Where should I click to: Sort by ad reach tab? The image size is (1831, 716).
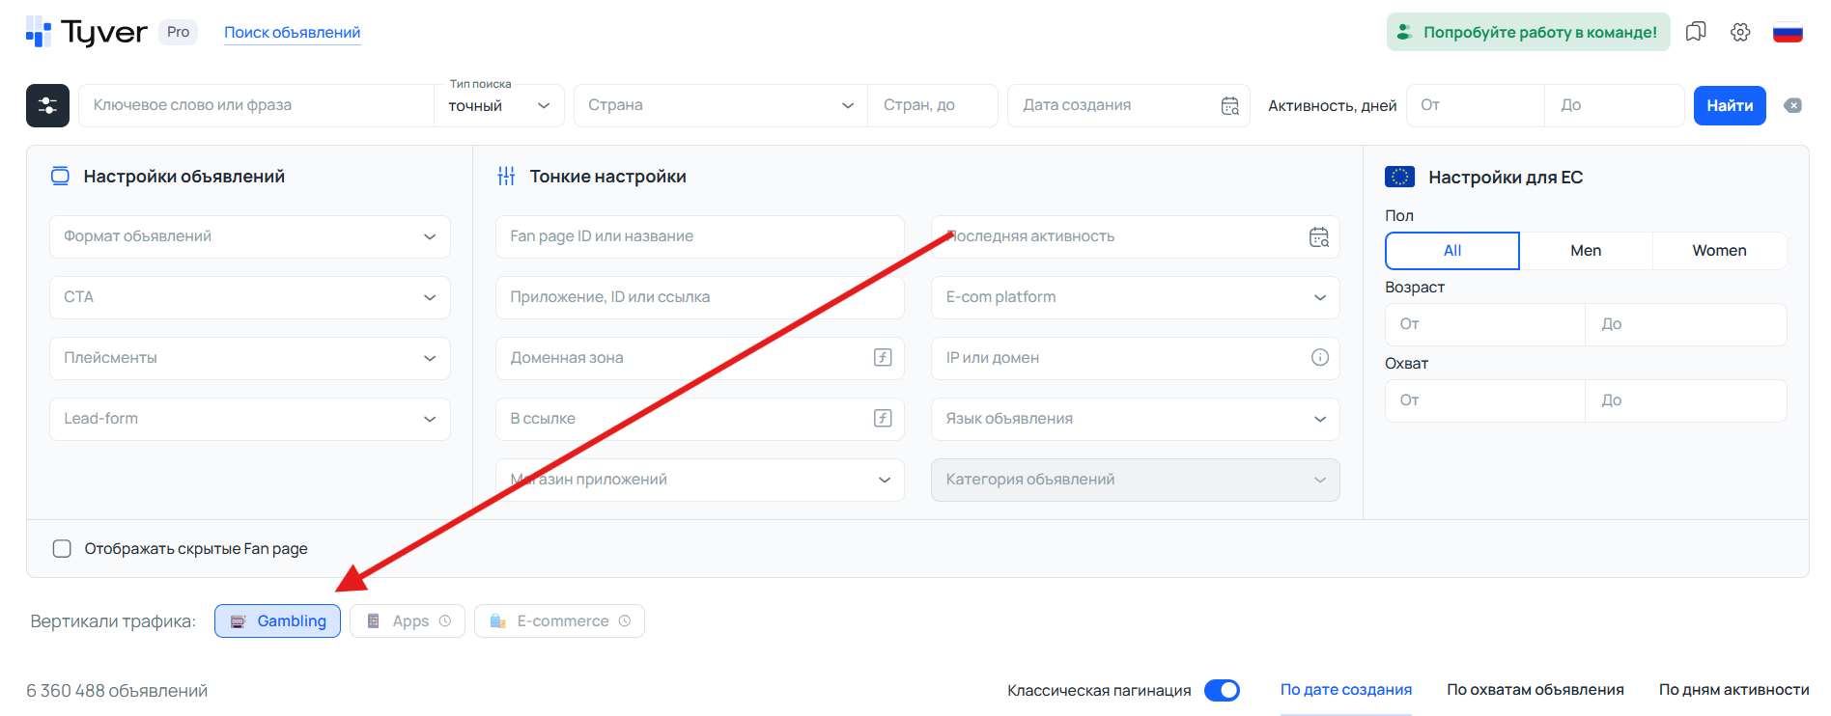pos(1535,690)
